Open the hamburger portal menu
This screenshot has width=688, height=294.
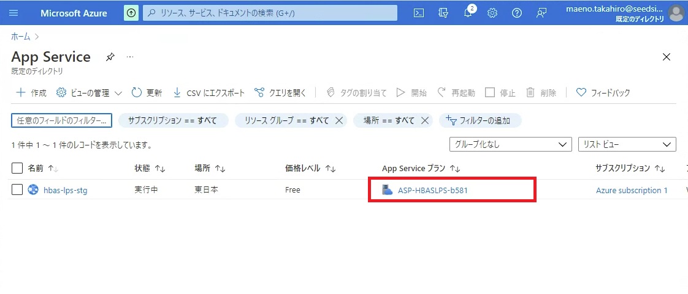14,13
